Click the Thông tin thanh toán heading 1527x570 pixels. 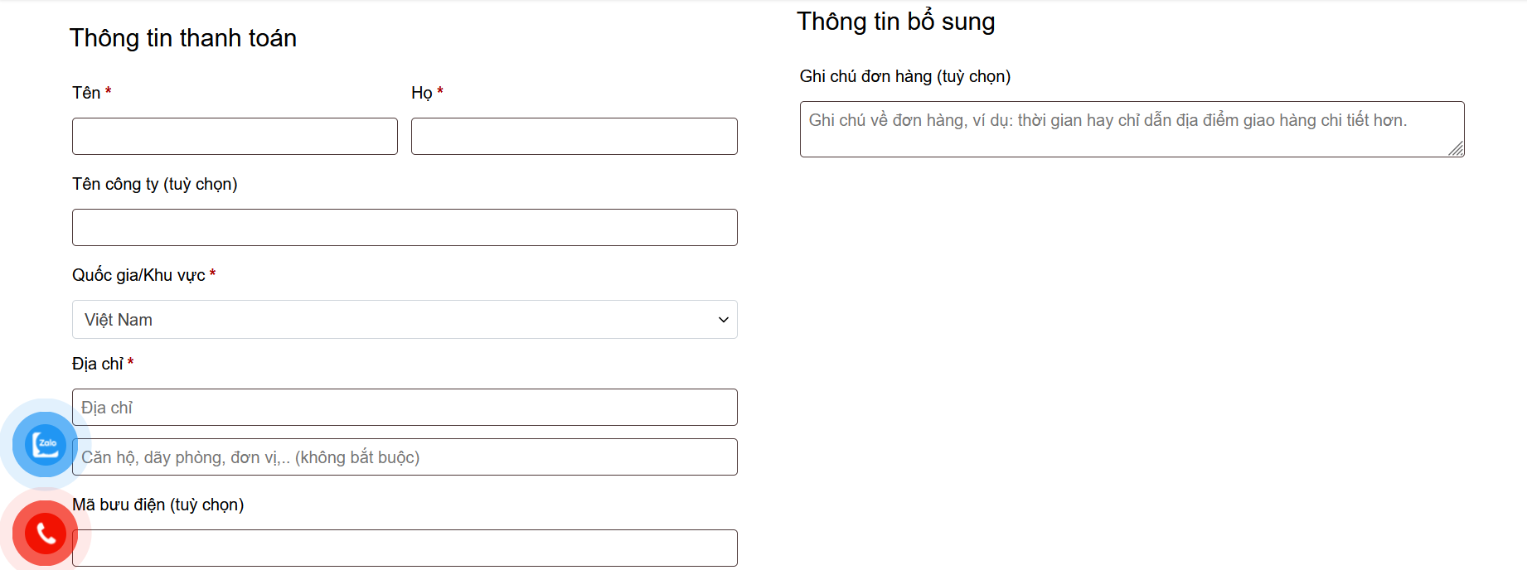point(182,38)
